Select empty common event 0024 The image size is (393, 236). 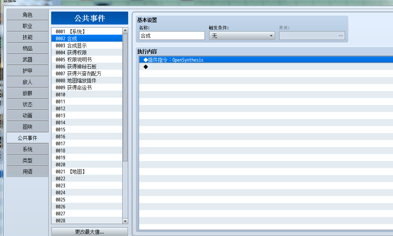(87, 193)
